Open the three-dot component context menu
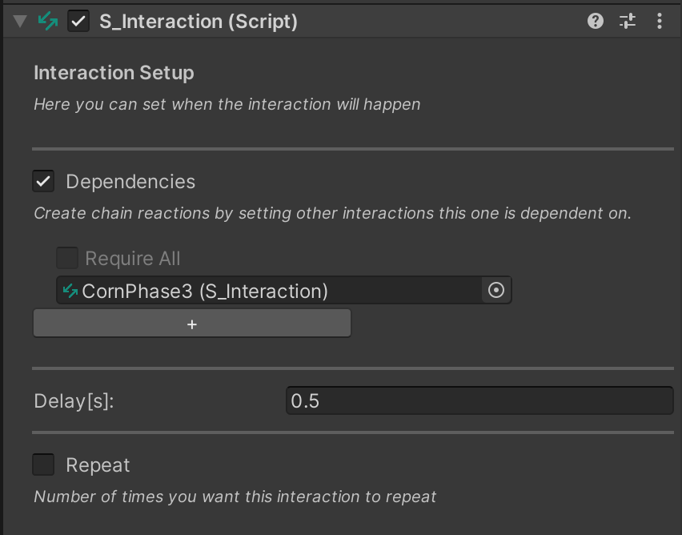Image resolution: width=682 pixels, height=535 pixels. (660, 22)
